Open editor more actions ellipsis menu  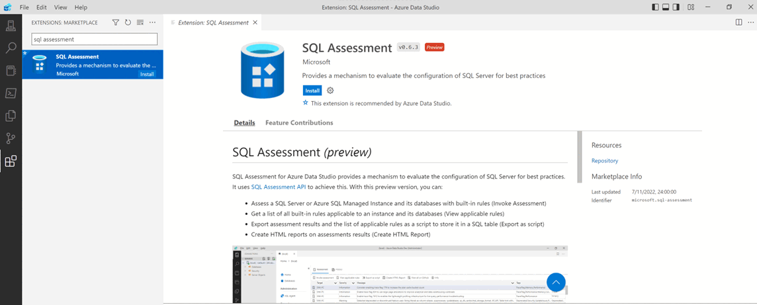(750, 22)
